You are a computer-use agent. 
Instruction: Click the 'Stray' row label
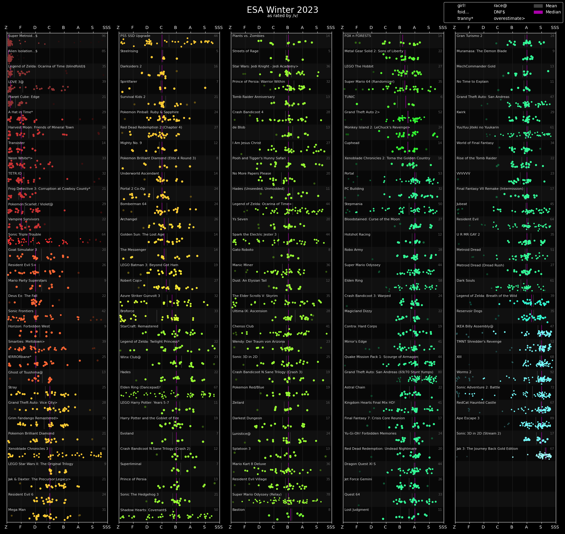coord(13,388)
